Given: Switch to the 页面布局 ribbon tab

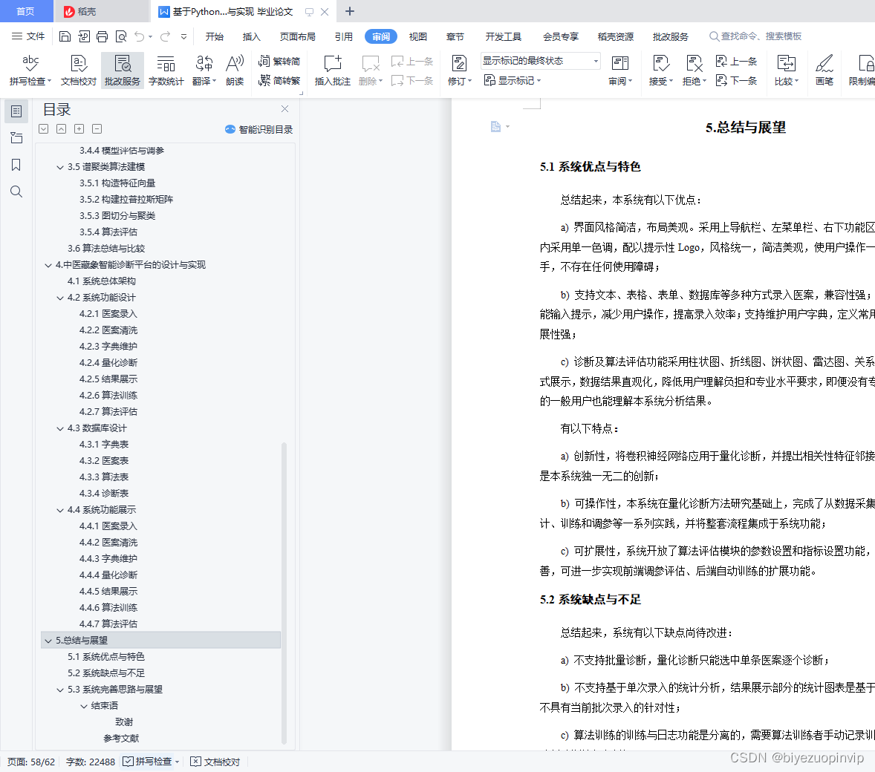Looking at the screenshot, I should pyautogui.click(x=297, y=36).
